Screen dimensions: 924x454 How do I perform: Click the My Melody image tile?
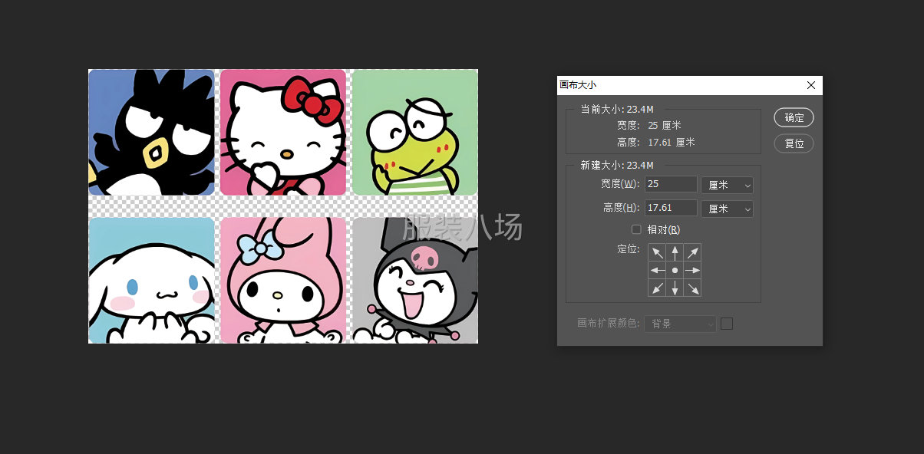(x=283, y=280)
